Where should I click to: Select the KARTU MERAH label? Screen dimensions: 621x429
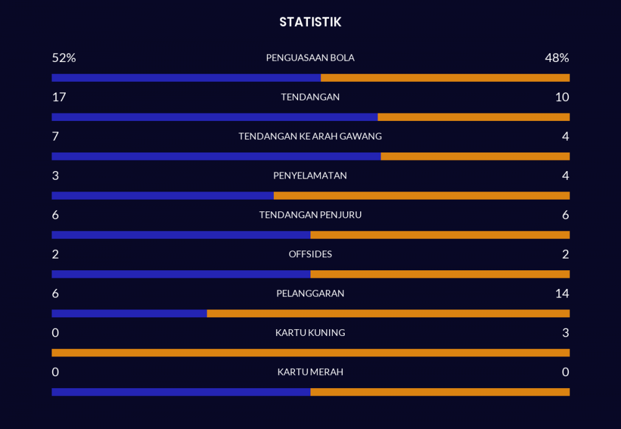310,372
